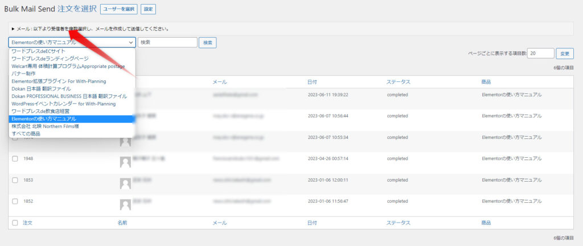The height and width of the screenshot is (246, 583).
Task: Pick バナー制作 in the product list
Action: 24,73
